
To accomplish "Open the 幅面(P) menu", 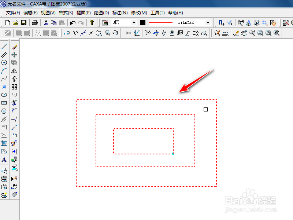I will [x=84, y=13].
